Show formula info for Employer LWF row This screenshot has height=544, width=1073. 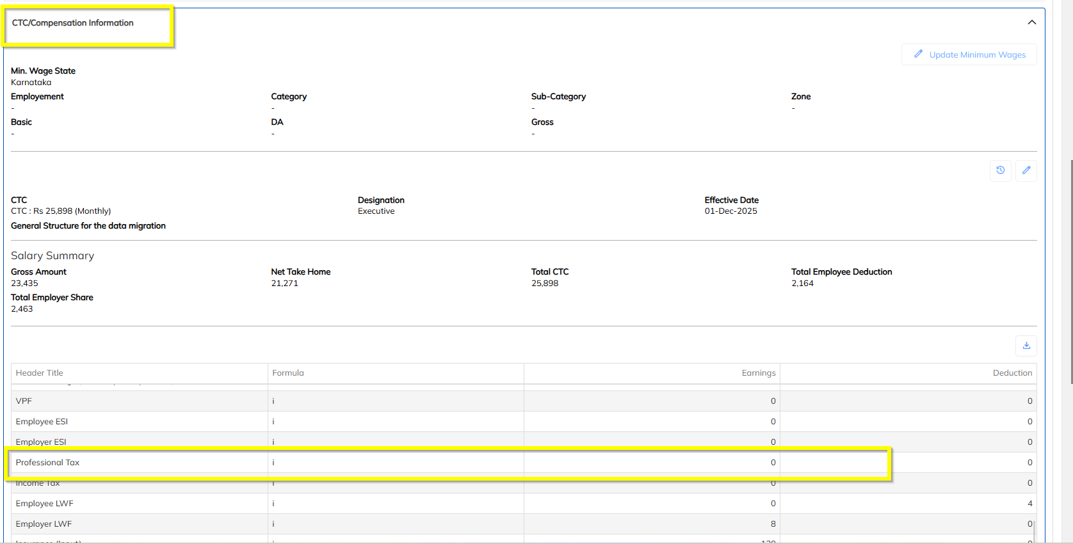coord(273,524)
